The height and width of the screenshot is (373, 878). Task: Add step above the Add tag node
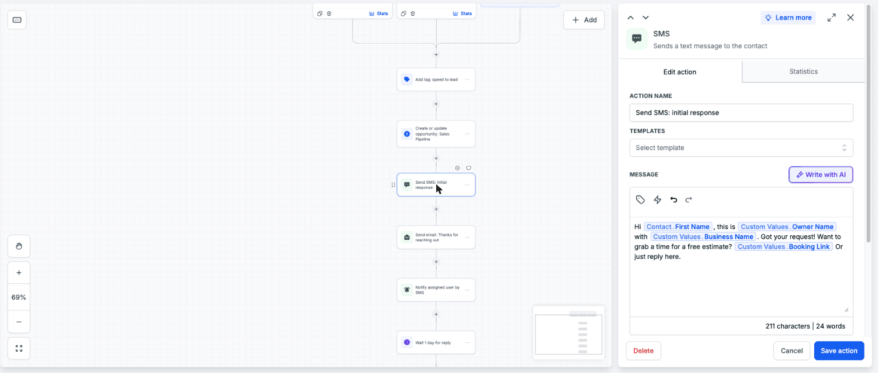click(436, 54)
